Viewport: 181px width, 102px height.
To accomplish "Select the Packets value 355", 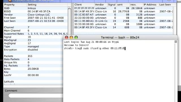I will pos(30,56).
